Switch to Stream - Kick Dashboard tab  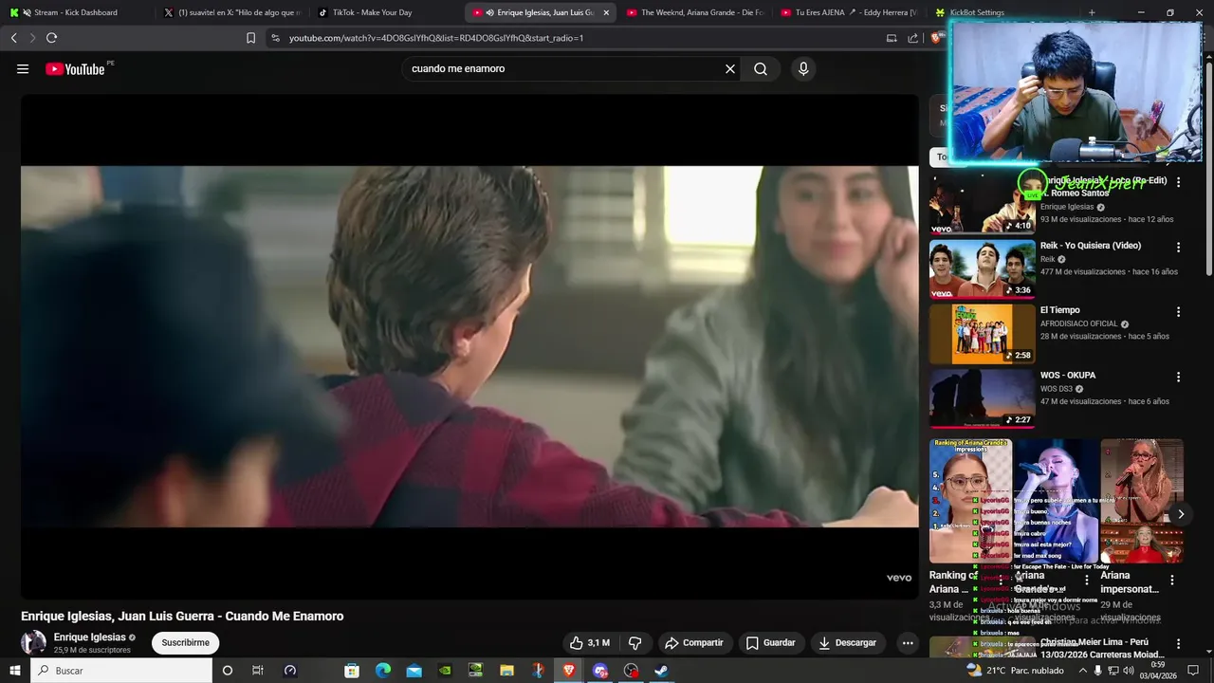(76, 12)
